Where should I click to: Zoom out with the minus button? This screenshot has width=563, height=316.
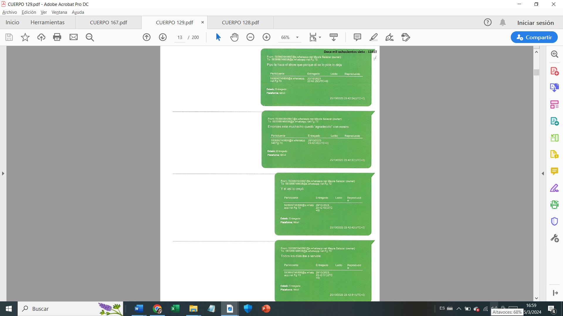click(x=250, y=37)
